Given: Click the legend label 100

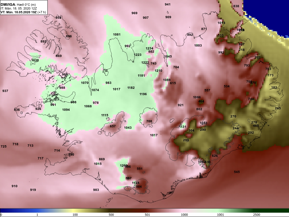Looking at the screenshot, I should pyautogui.click(x=75, y=215).
